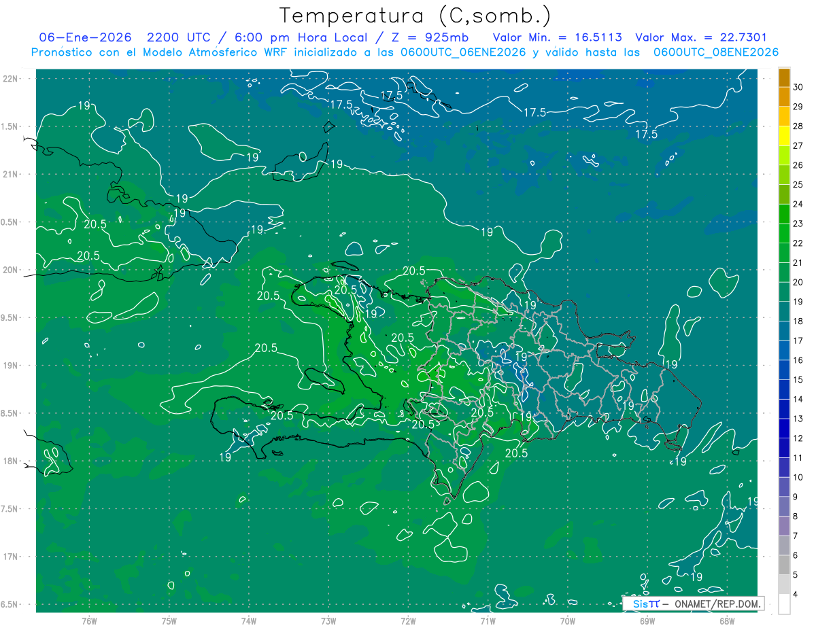Click the "10" label on the color scale

tap(798, 478)
